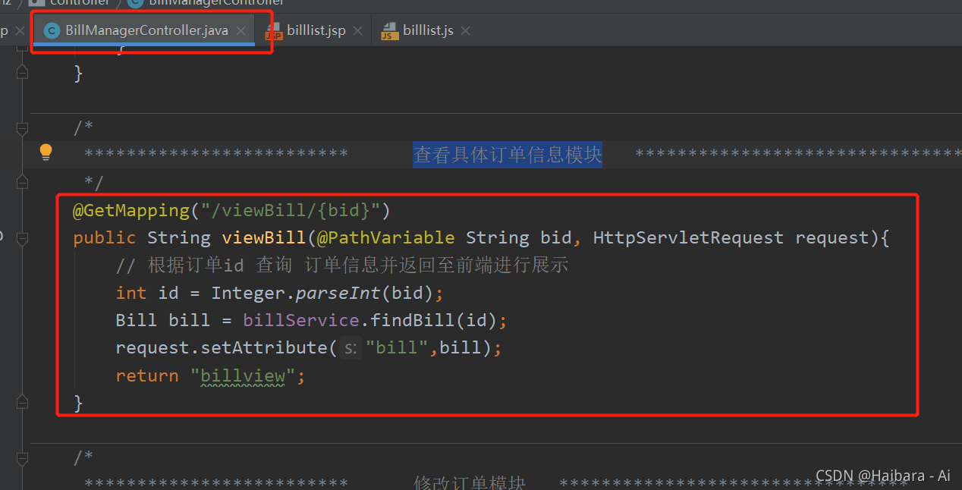Click the Integer class reference
Image resolution: width=962 pixels, height=490 pixels.
pyautogui.click(x=248, y=293)
